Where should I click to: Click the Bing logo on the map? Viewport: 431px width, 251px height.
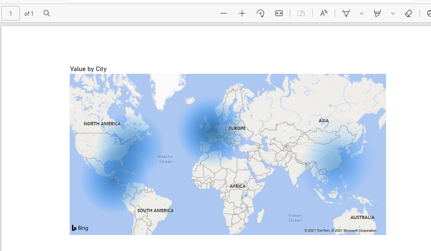(x=80, y=228)
